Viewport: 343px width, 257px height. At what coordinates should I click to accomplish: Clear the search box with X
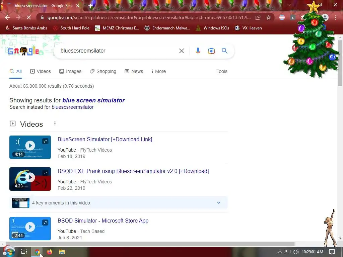(x=181, y=51)
